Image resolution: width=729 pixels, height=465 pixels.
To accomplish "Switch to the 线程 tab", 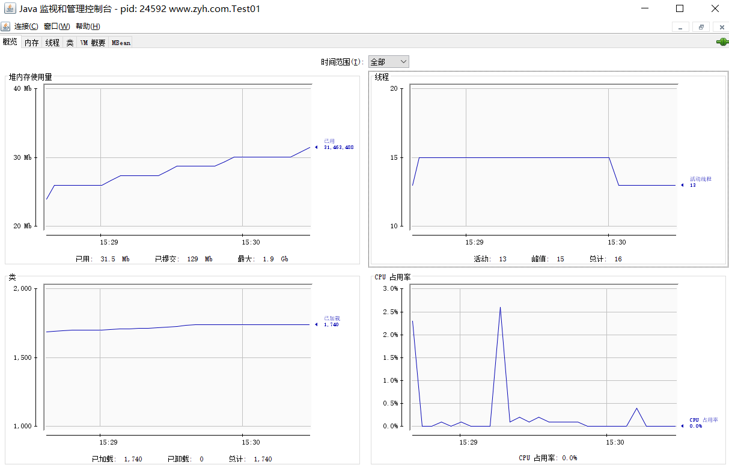I will point(52,43).
